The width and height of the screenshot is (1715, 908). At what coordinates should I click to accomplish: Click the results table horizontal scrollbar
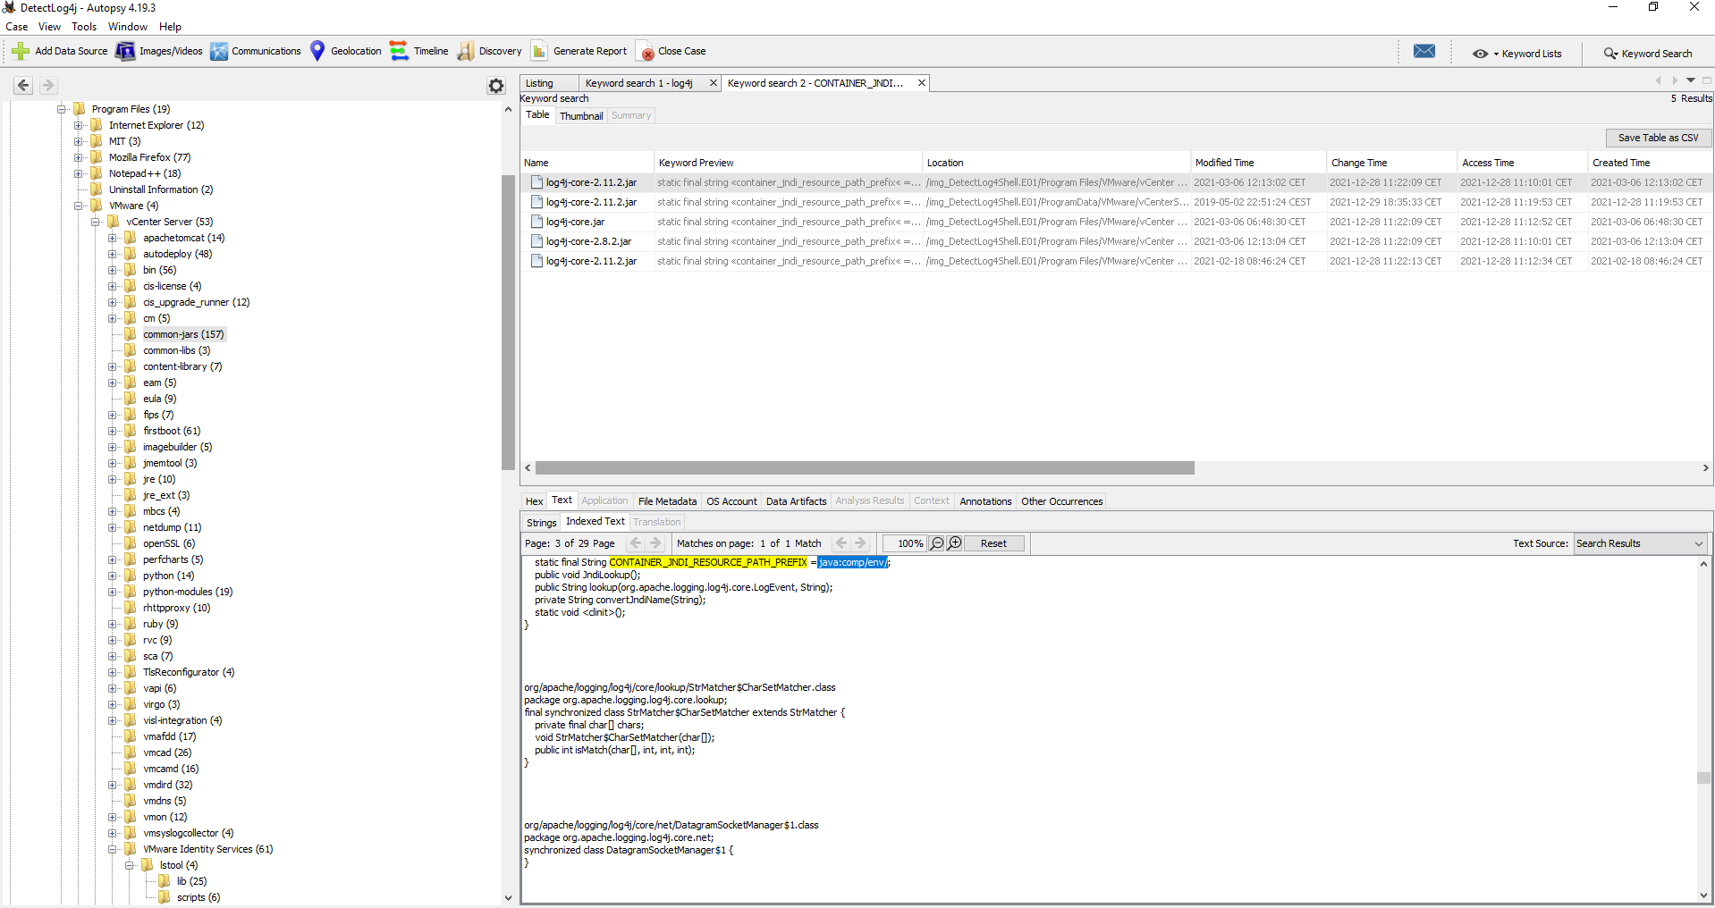coord(864,468)
